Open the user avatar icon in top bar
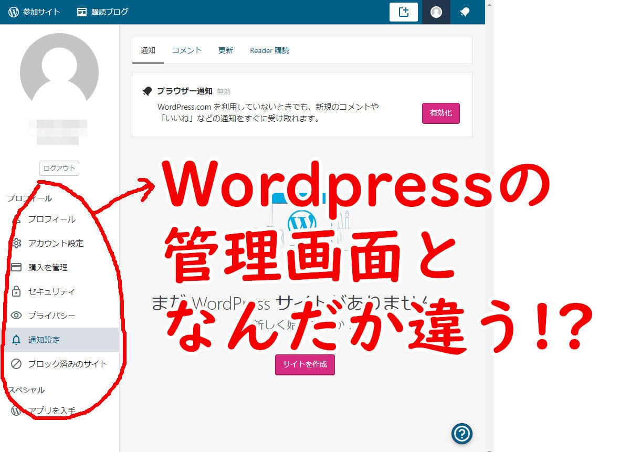Screen dimensions: 630x452 (x=436, y=12)
